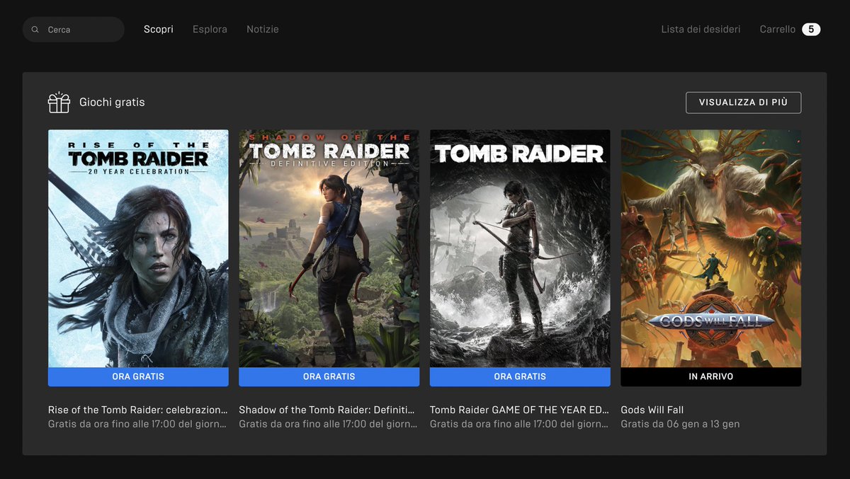The width and height of the screenshot is (850, 479).
Task: Switch to the Esplora tab
Action: [210, 30]
